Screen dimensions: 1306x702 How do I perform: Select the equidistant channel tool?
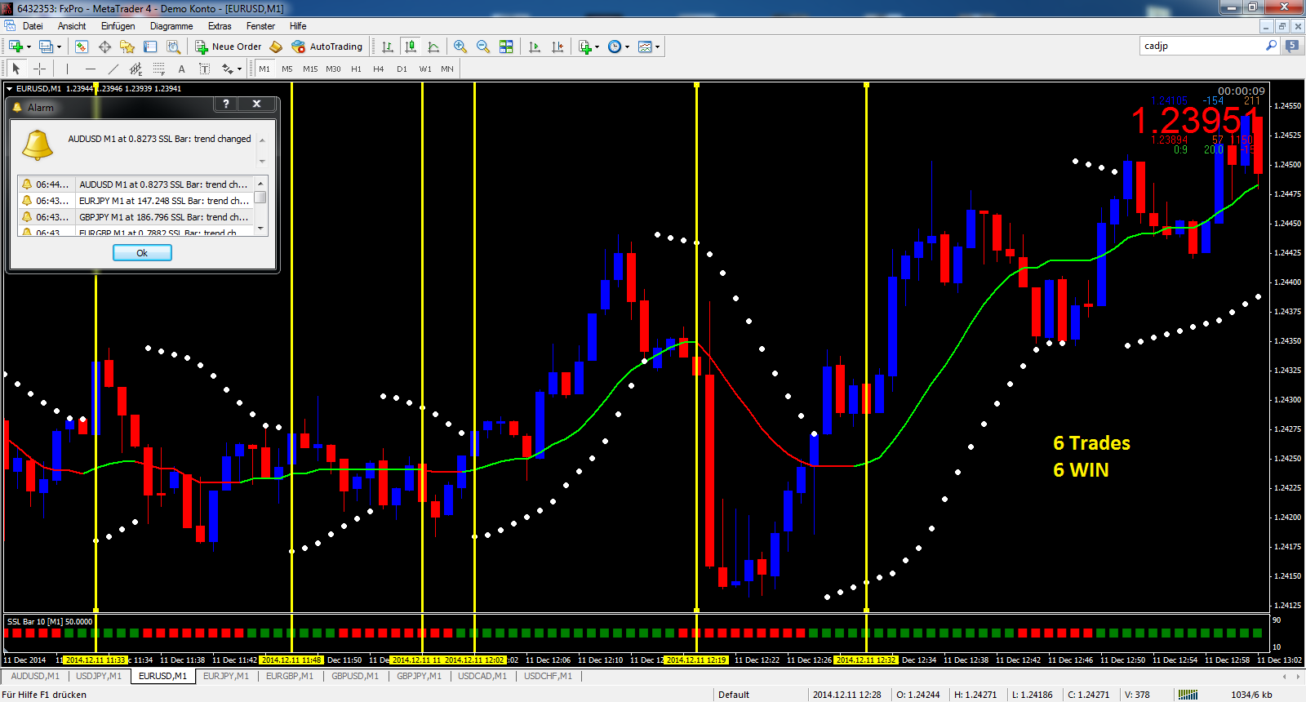tap(135, 69)
